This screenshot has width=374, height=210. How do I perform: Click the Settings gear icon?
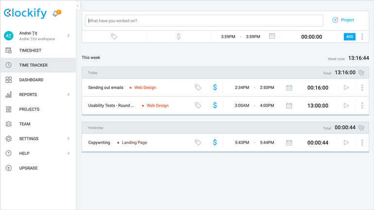pyautogui.click(x=9, y=139)
